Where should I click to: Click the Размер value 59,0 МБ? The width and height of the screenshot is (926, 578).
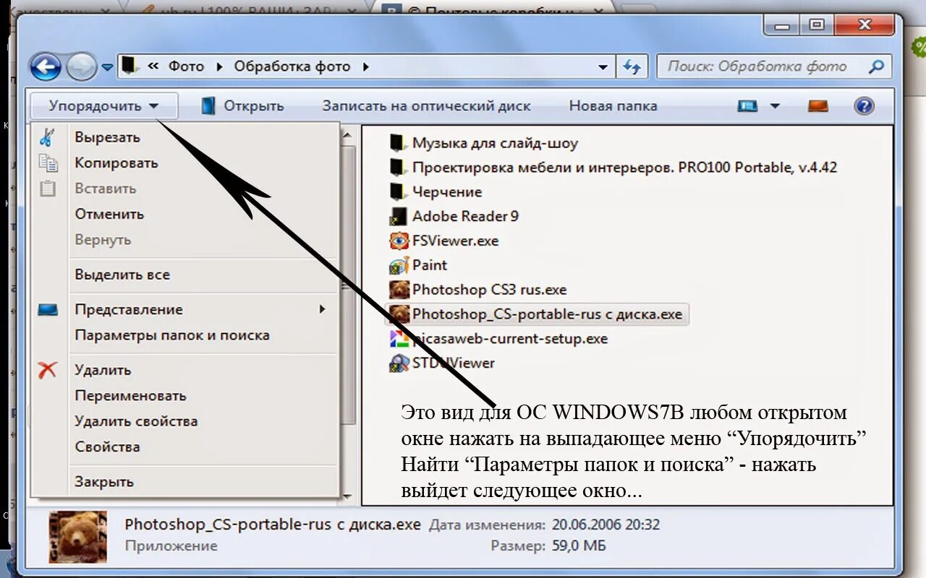(578, 546)
